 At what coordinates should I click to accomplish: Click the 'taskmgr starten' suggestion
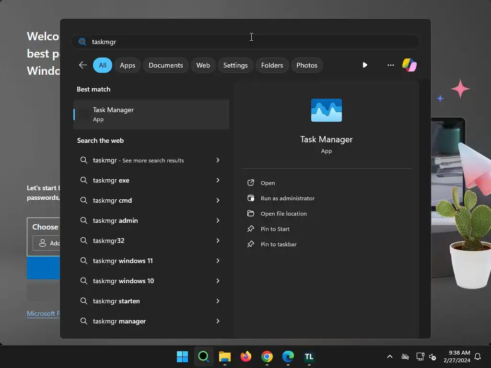(x=116, y=301)
